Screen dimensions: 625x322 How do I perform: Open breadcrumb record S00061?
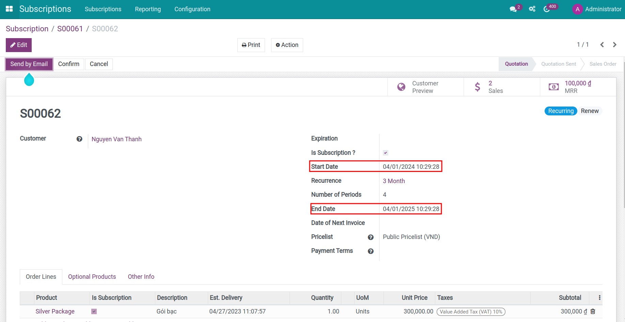point(70,29)
